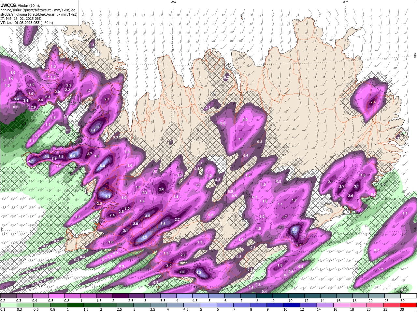Click the 'IT: Mið. 26. 02. 2025 06Z' line
This screenshot has width=417, height=312.
[21, 19]
